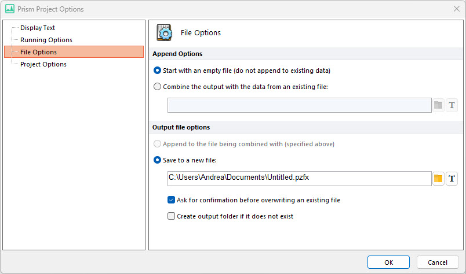
Task: Click the greyed folder icon for existing file
Action: click(x=438, y=105)
